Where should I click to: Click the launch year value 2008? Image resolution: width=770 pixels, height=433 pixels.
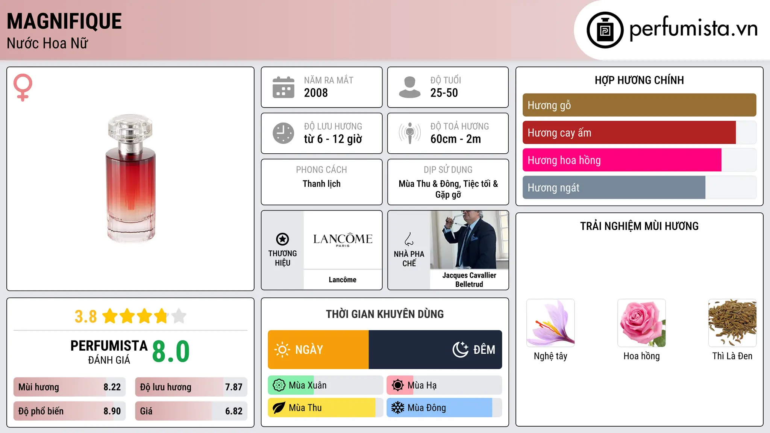[x=316, y=93]
